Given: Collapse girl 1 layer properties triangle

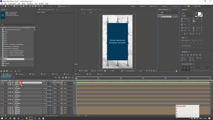Looking at the screenshot, I should [9, 88].
